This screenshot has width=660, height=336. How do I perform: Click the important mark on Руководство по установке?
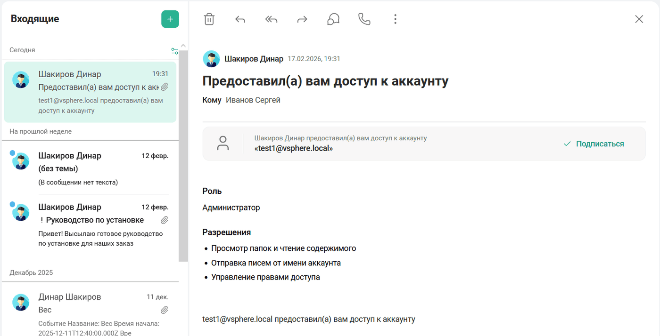42,220
